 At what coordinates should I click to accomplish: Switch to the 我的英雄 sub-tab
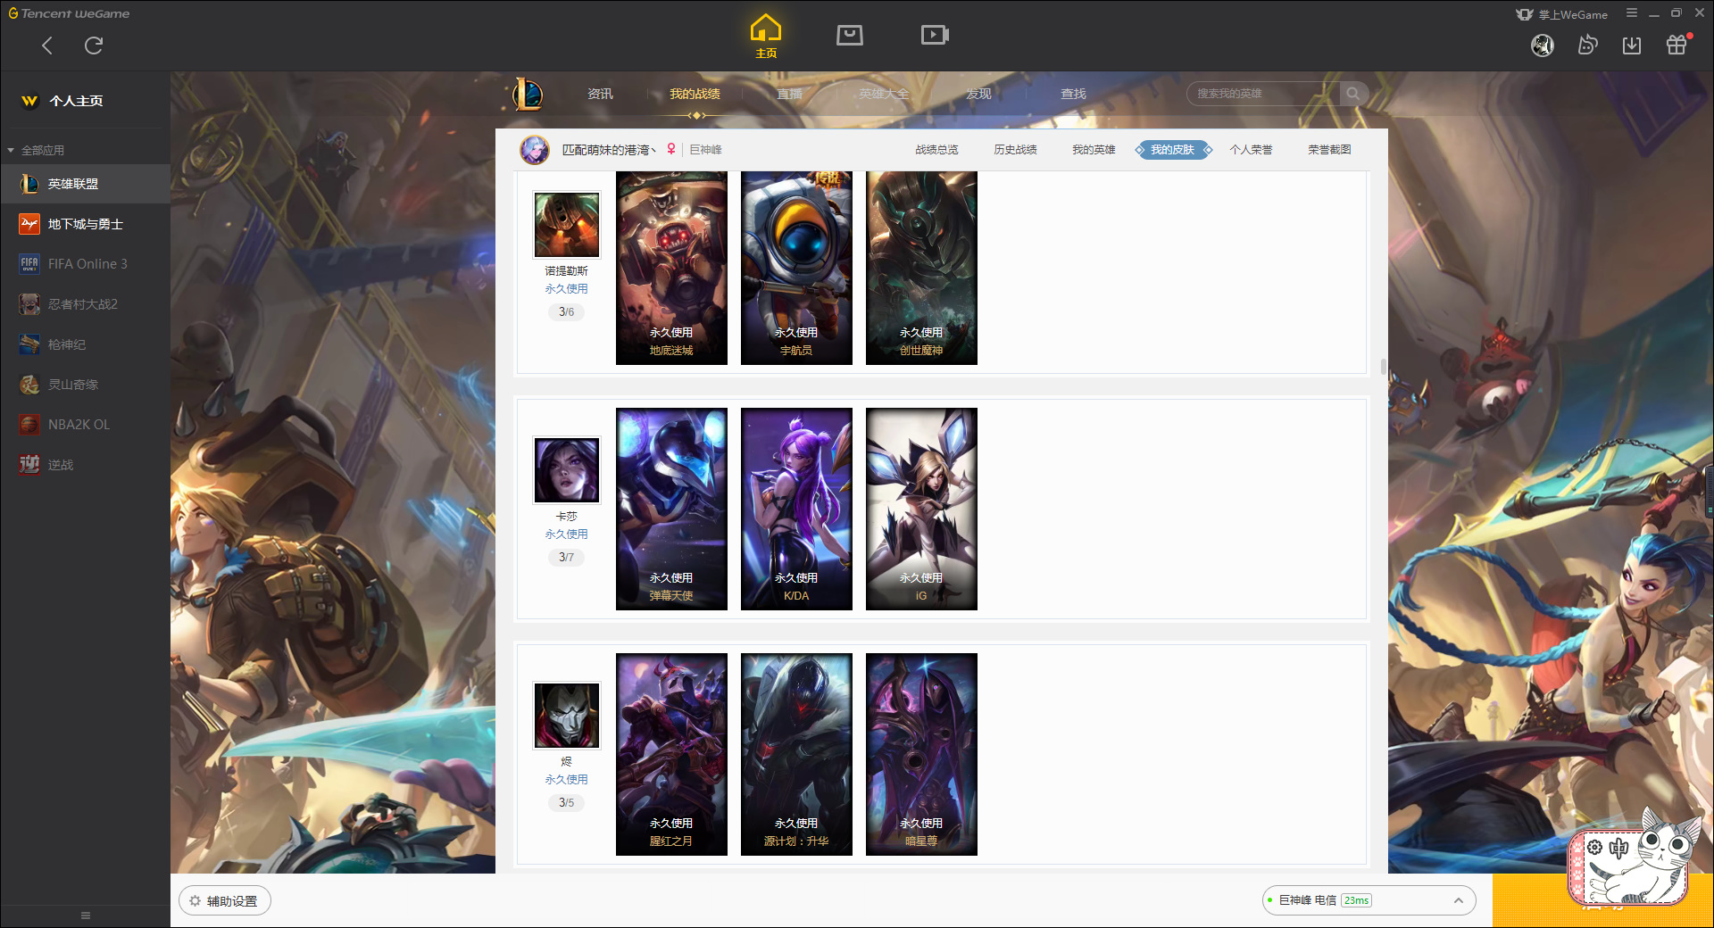pos(1094,150)
